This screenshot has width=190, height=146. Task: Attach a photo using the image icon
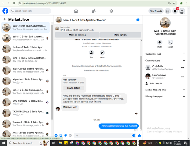tap(61, 135)
